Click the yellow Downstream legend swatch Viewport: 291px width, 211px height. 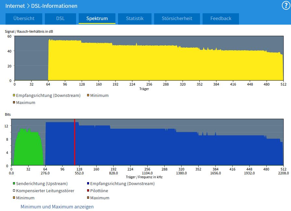pyautogui.click(x=14, y=95)
